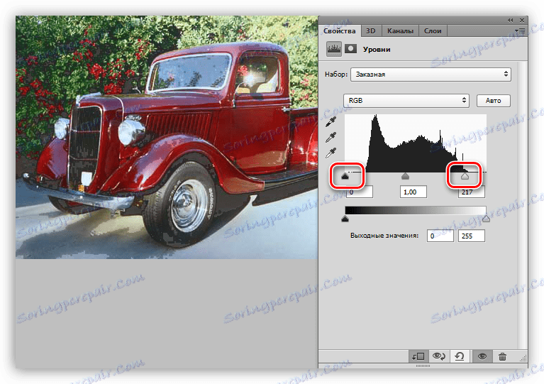This screenshot has height=384, width=544.
Task: Switch to the 3D tab
Action: click(x=371, y=31)
